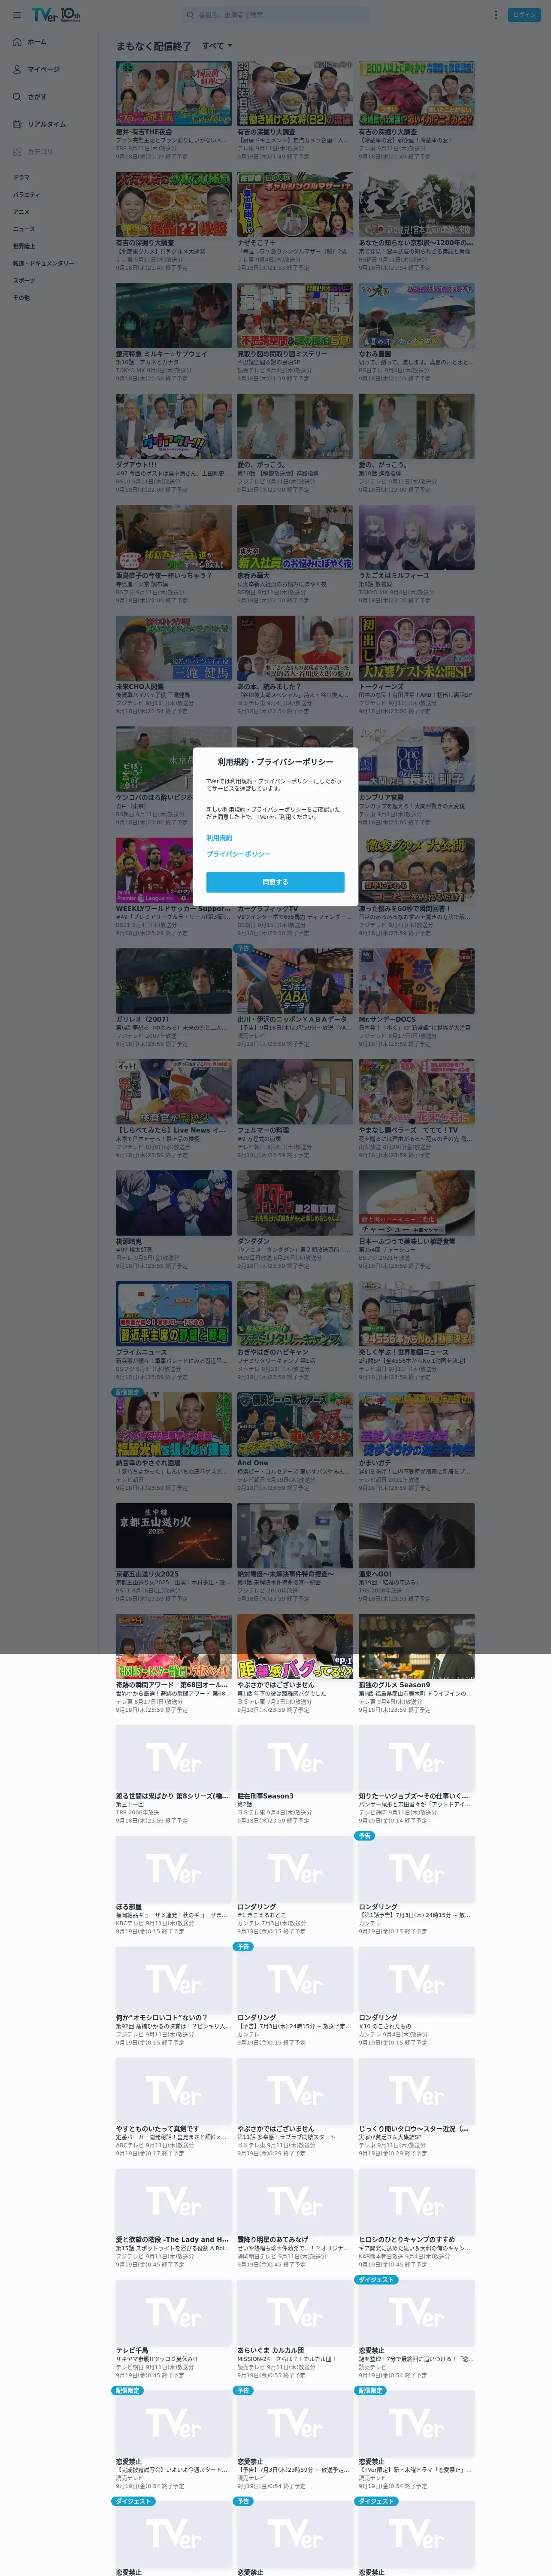551x2576 pixels.
Task: Open フェルマーの料理 thumbnail
Action: click(295, 1092)
